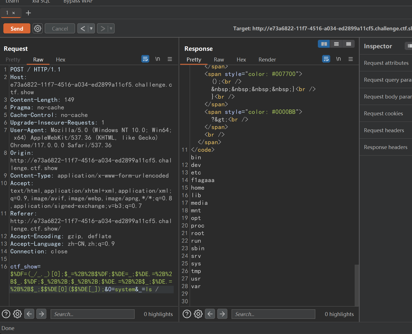Click the Response vertical scrollbar
The width and height of the screenshot is (412, 334).
pyautogui.click(x=357, y=285)
